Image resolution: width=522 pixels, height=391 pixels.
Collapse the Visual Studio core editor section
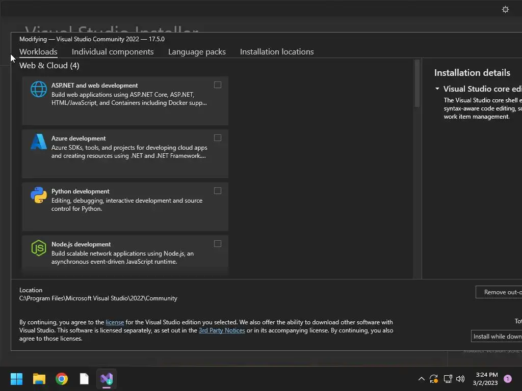437,89
